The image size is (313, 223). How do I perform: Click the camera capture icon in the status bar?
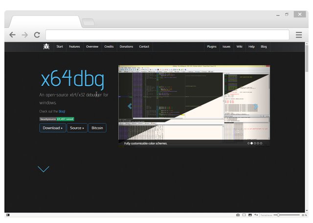tap(238, 215)
